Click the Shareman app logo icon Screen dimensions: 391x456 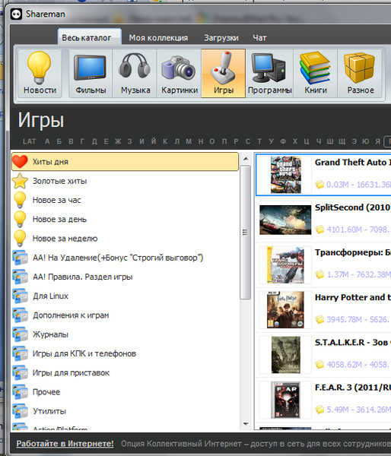[16, 14]
